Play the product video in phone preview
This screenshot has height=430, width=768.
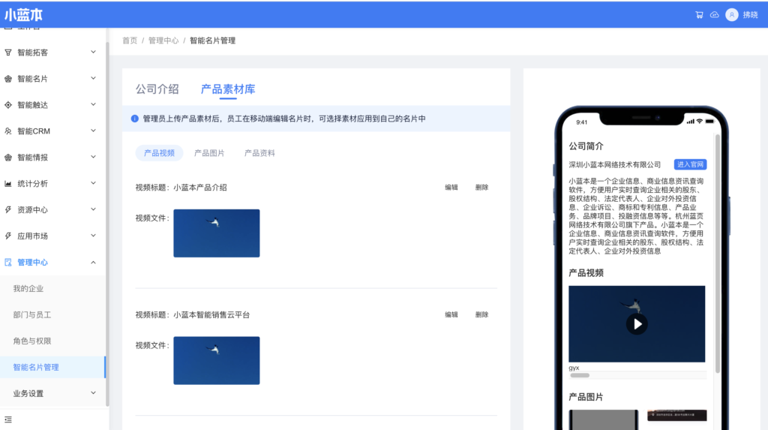tap(637, 324)
